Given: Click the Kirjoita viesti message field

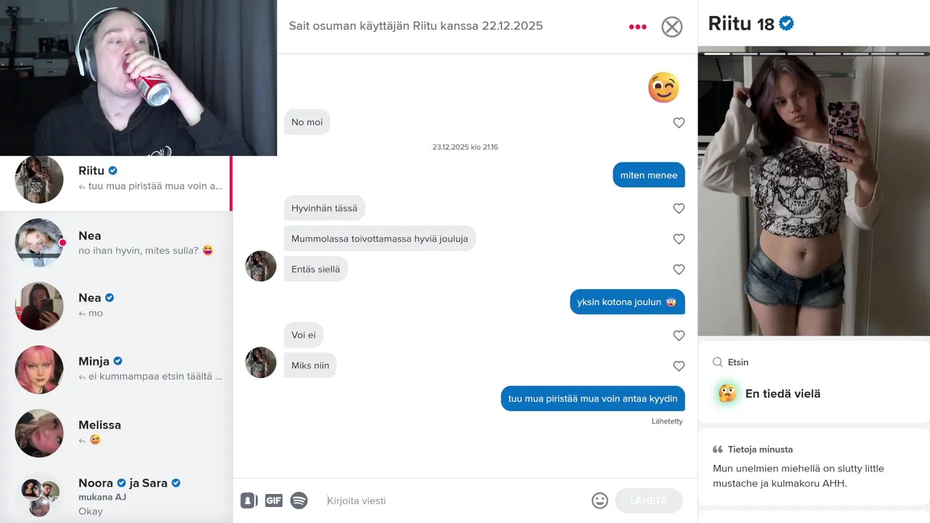Looking at the screenshot, I should click(454, 500).
